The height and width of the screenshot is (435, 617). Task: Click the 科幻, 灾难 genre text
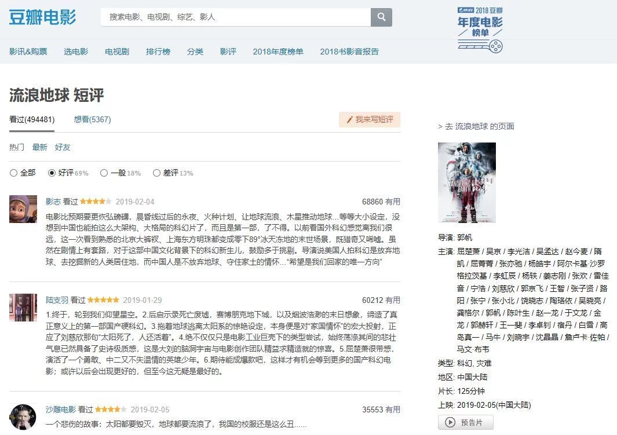(474, 363)
